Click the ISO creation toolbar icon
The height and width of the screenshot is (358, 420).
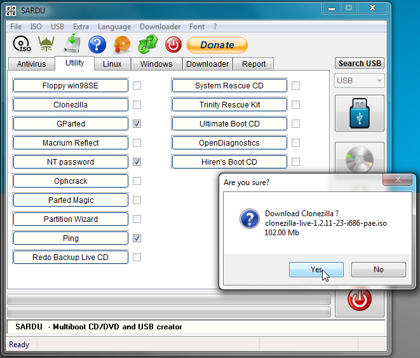click(x=22, y=45)
